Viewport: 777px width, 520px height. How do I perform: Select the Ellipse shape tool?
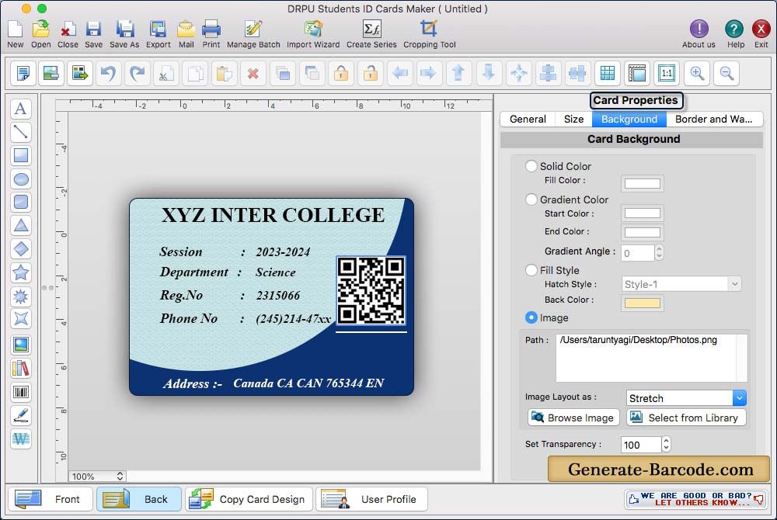21,179
